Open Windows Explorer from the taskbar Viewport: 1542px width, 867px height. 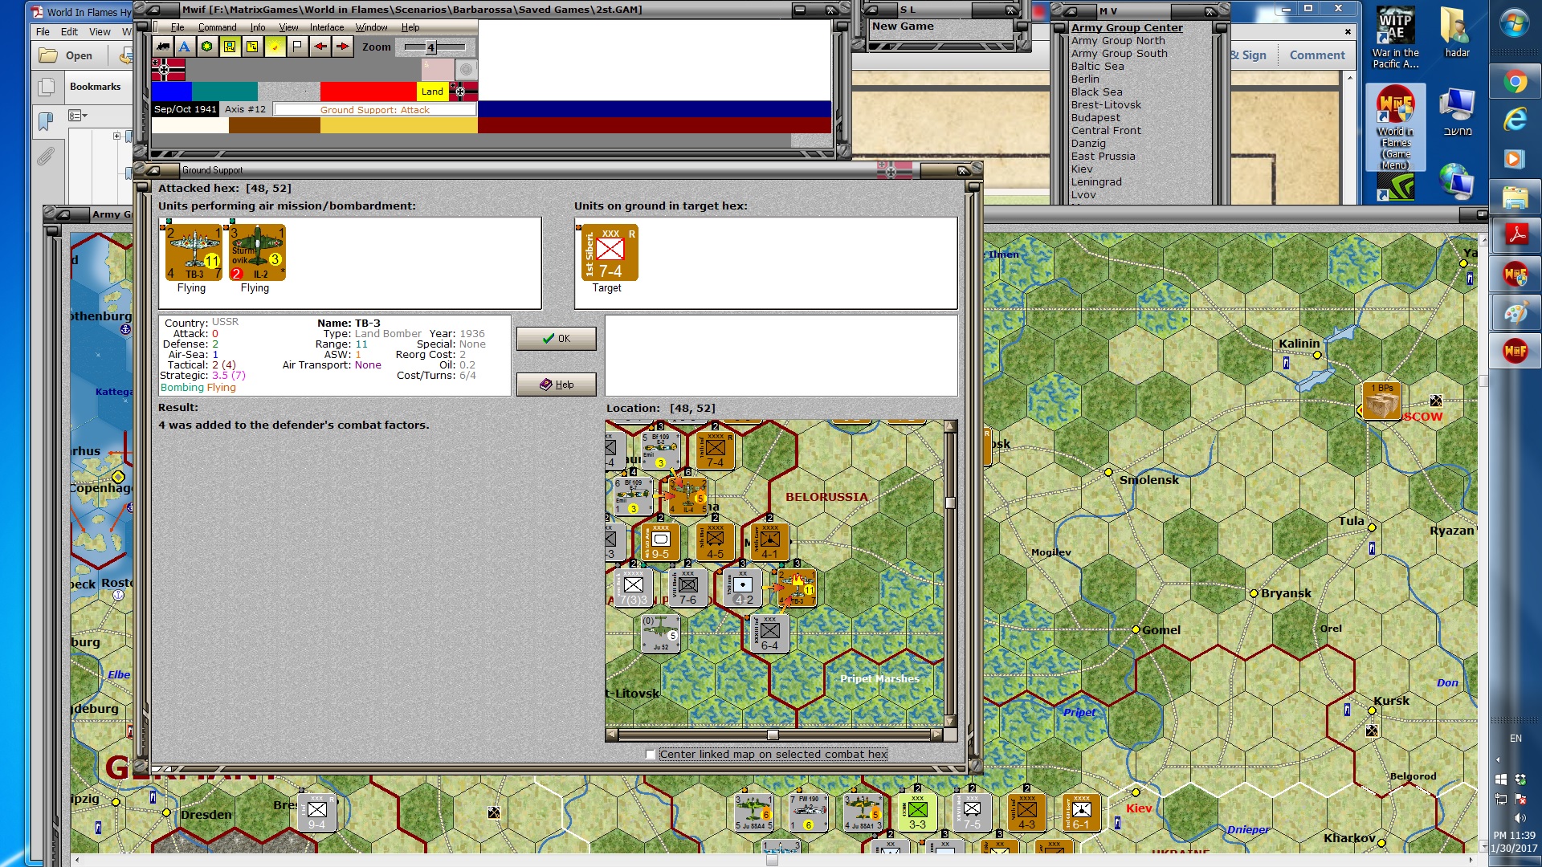pyautogui.click(x=1515, y=197)
